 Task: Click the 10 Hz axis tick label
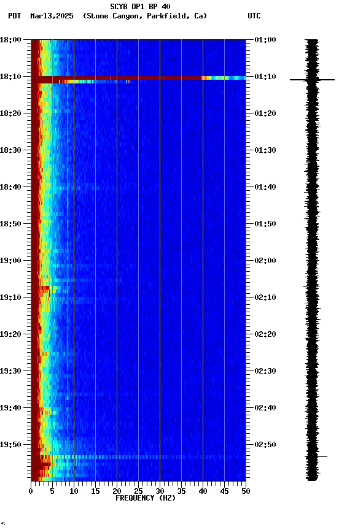74,491
